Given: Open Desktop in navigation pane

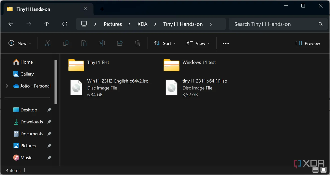Looking at the screenshot, I should 25,110.
